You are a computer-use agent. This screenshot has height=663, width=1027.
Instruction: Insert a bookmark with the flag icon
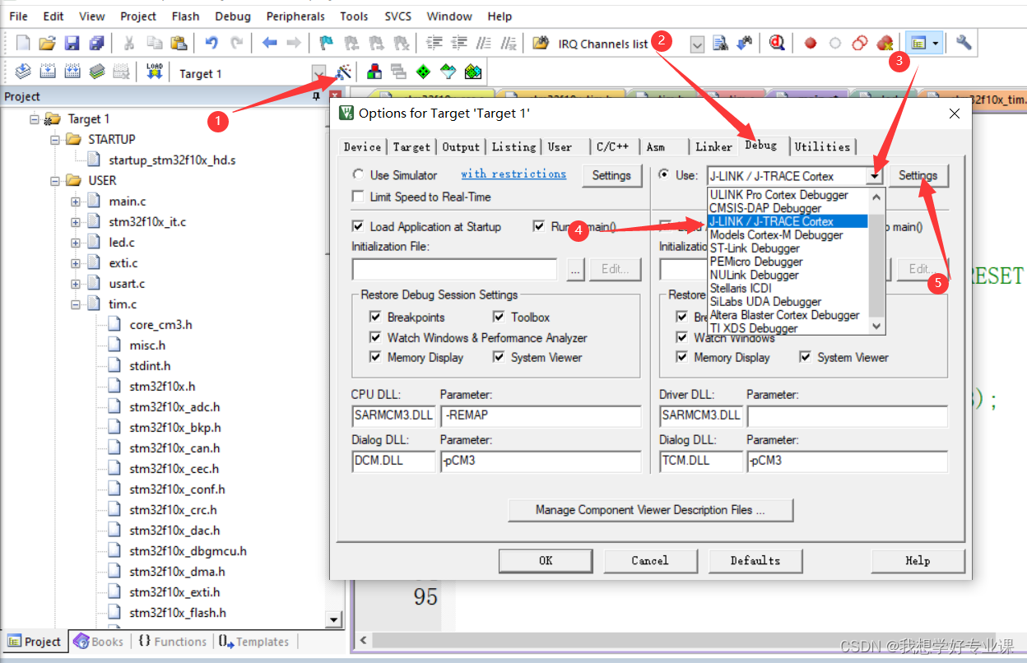[x=326, y=44]
